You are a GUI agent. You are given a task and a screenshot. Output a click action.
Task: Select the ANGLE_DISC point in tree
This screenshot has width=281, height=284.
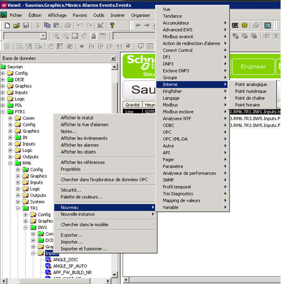[66, 259]
